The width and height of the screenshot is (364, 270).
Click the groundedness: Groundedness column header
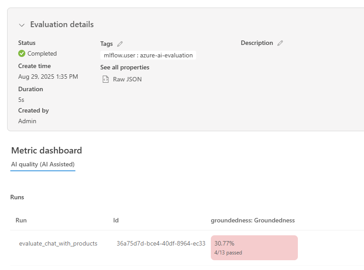(x=253, y=220)
